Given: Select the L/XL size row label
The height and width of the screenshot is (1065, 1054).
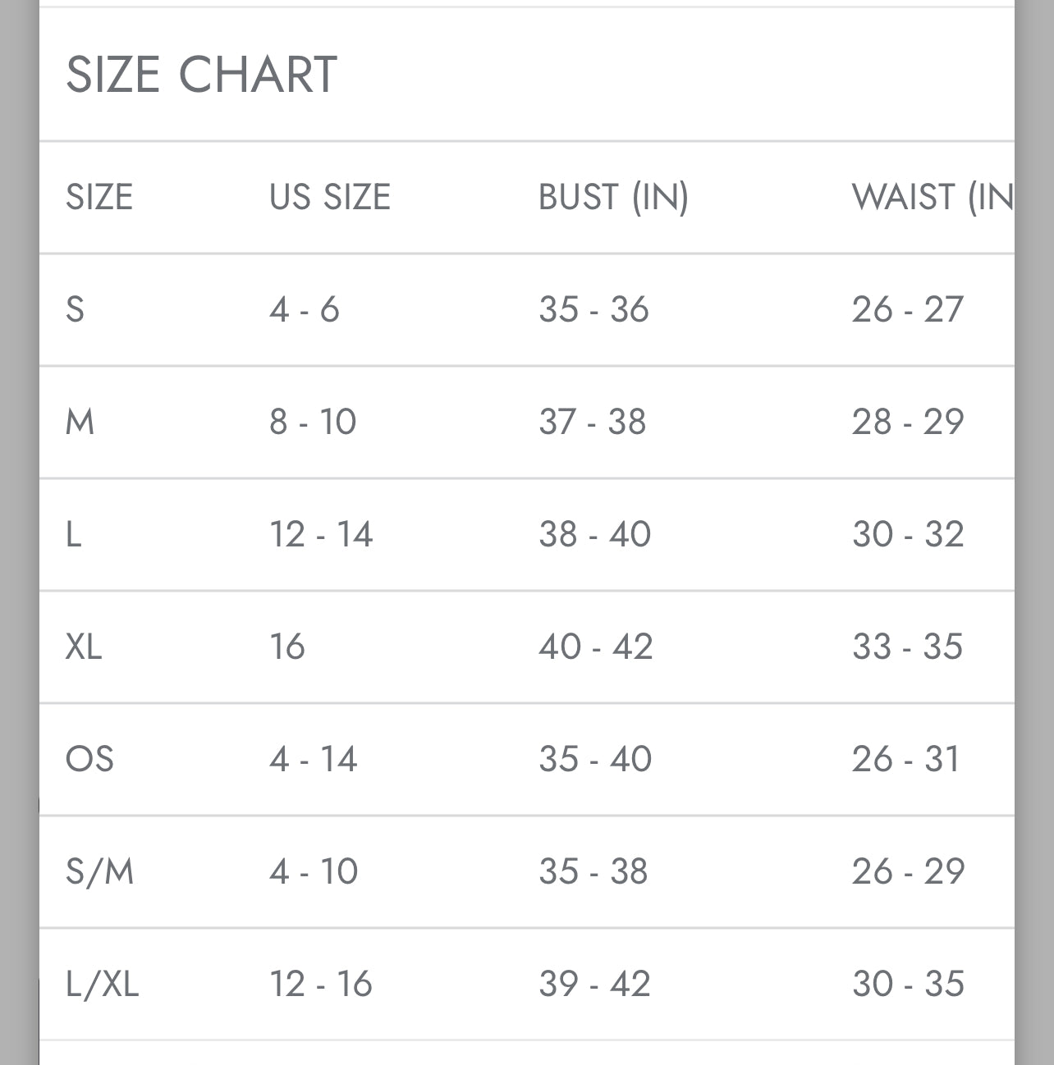Looking at the screenshot, I should (103, 984).
